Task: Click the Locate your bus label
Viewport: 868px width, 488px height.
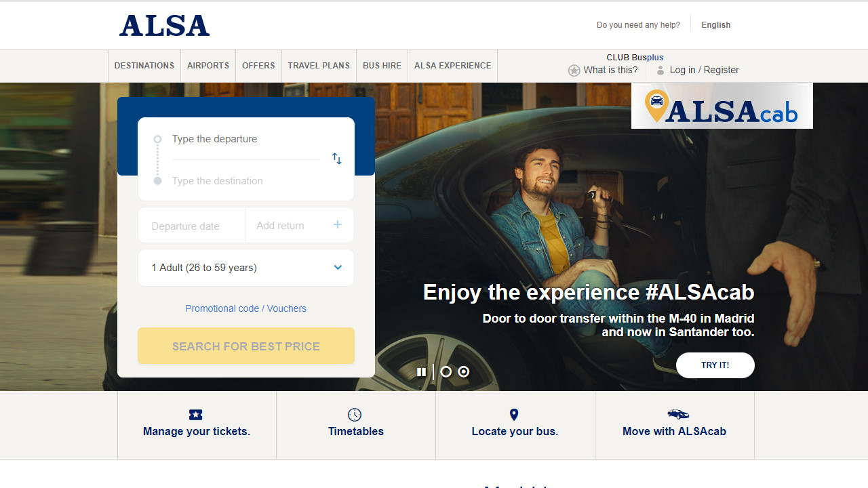Action: coord(515,432)
